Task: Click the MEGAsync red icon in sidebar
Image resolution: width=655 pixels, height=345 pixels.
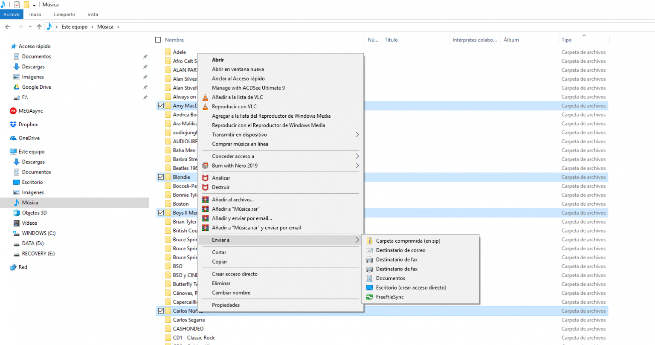Action: pos(13,111)
